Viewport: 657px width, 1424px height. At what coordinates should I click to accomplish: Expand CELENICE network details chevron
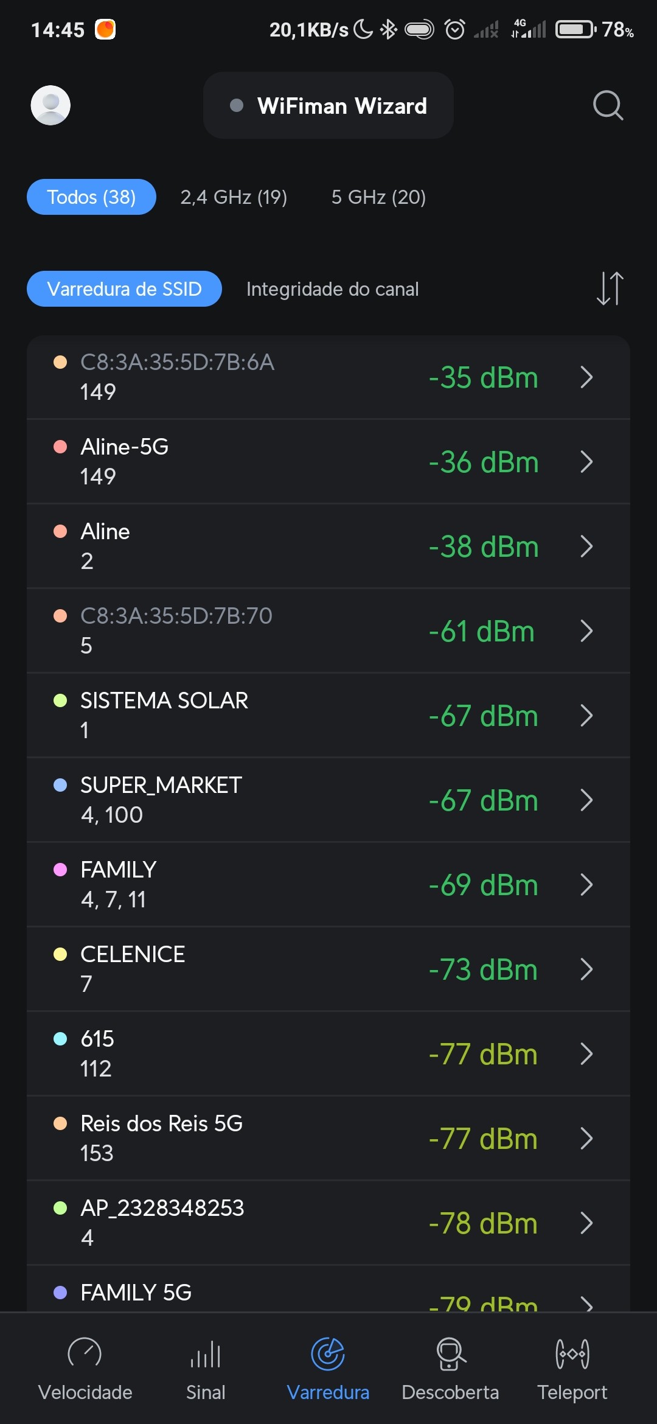pyautogui.click(x=586, y=969)
